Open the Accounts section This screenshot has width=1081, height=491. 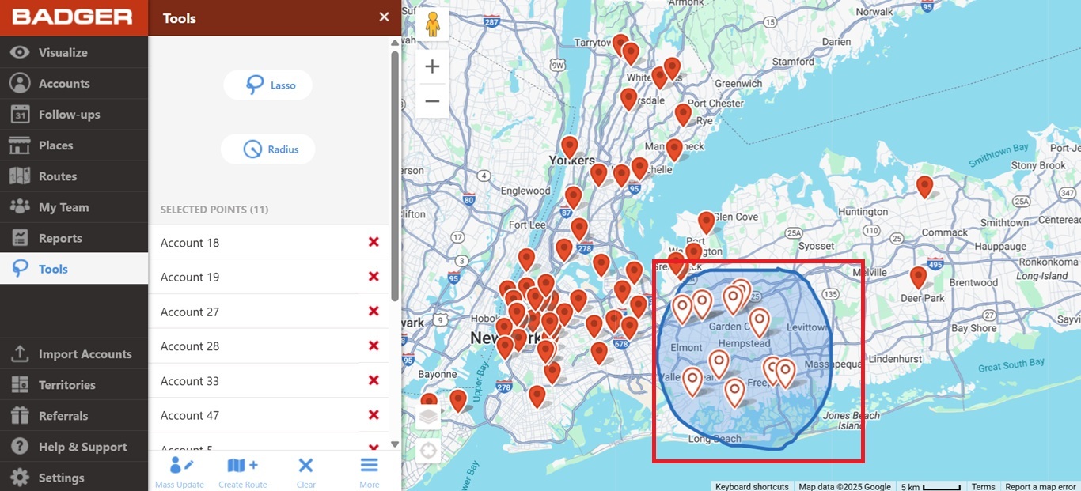pos(74,83)
